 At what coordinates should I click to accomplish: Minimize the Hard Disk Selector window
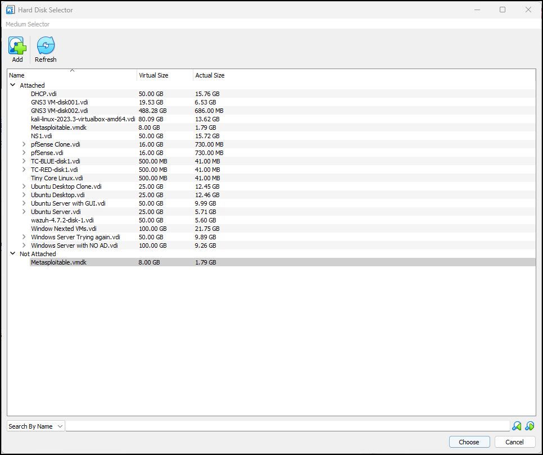click(x=477, y=10)
